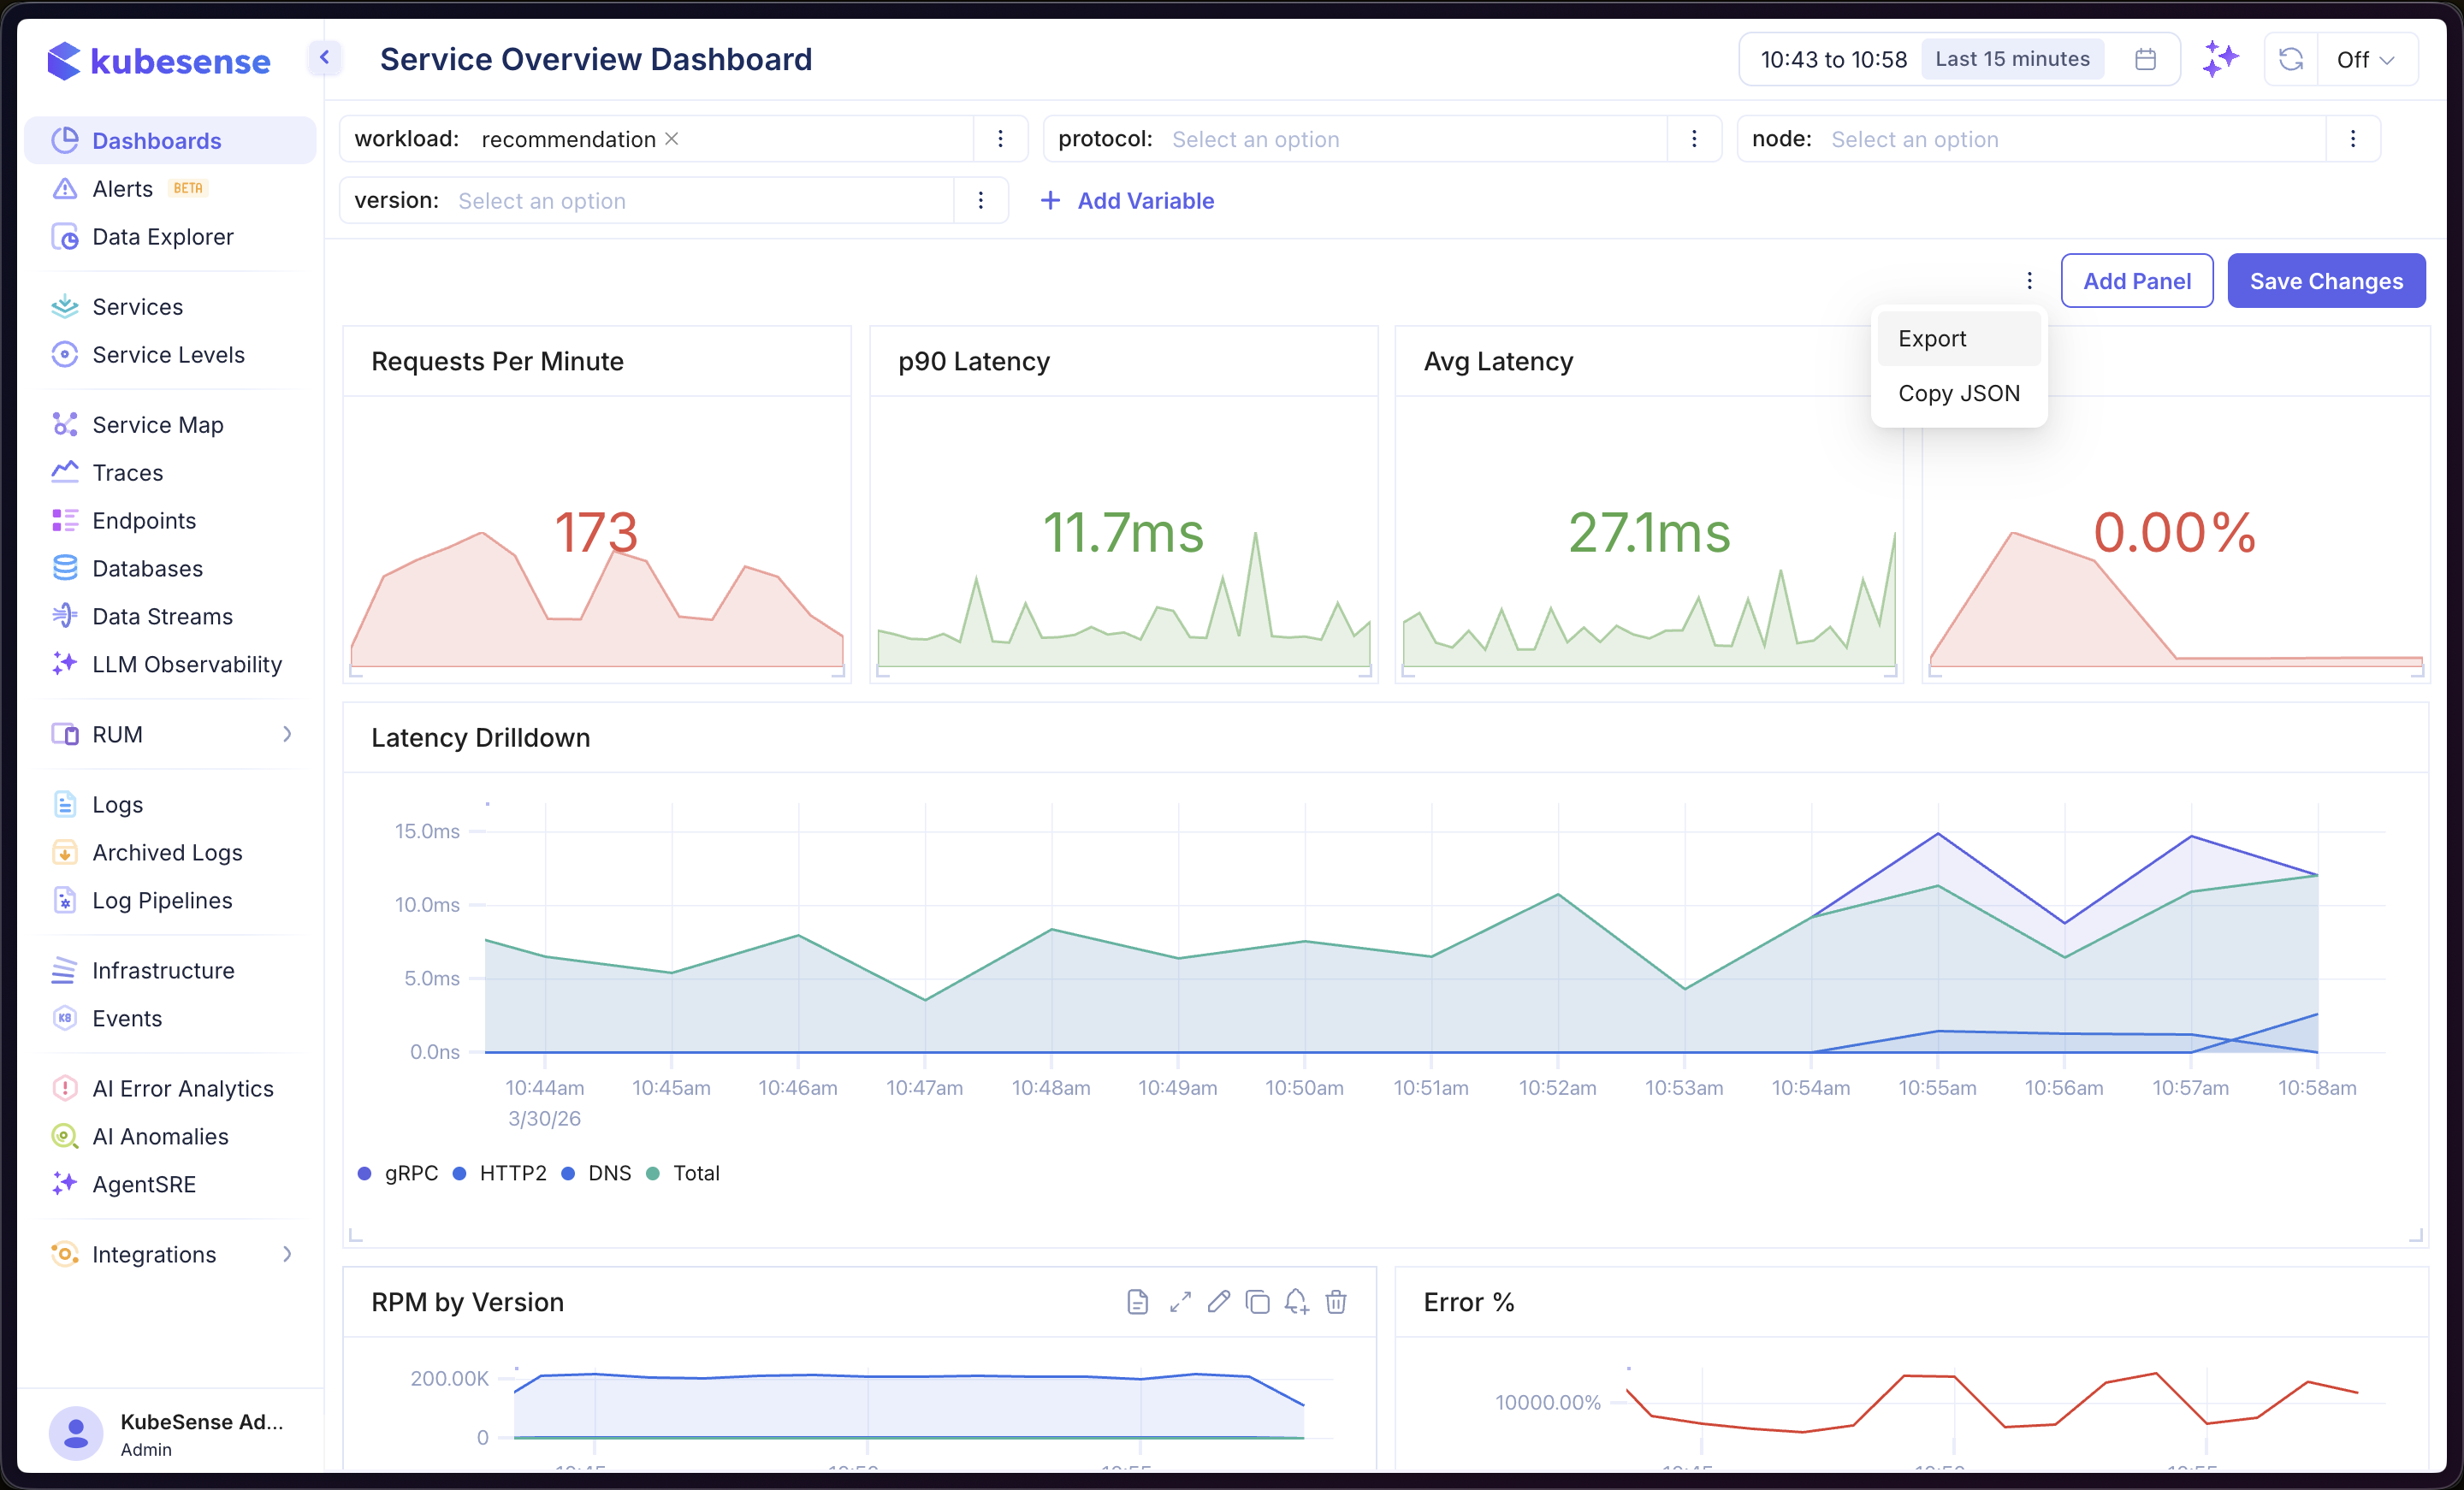Click the Archived Logs icon

tap(65, 853)
